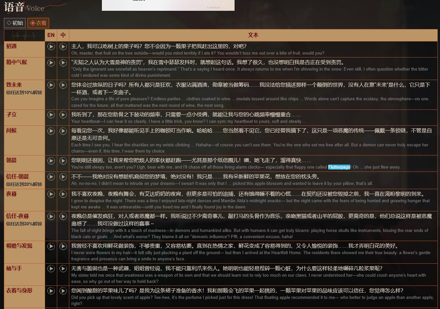Play Chinese audio for 问候 row

63,131
